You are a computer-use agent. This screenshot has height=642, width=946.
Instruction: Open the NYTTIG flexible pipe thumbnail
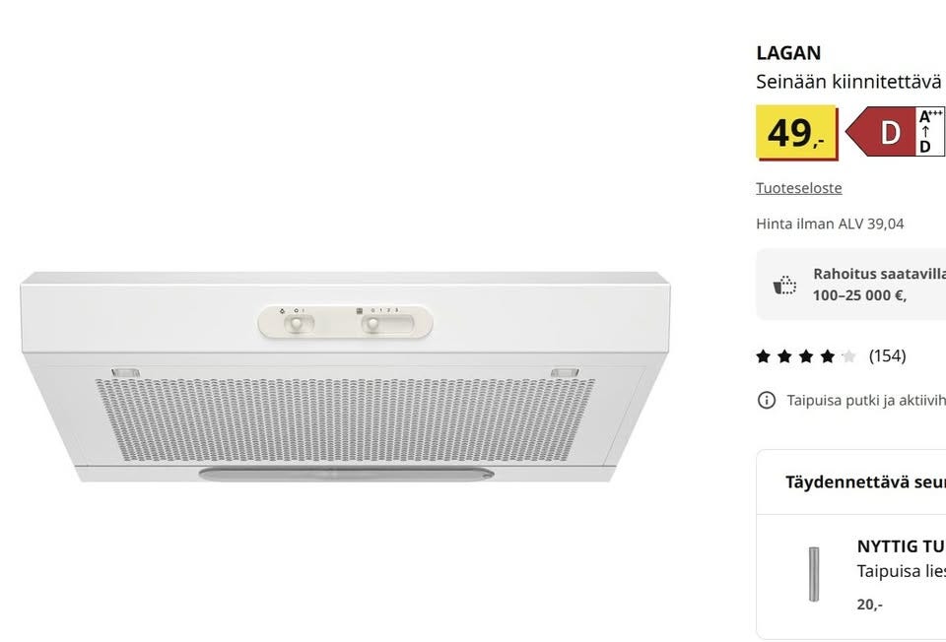pos(814,574)
